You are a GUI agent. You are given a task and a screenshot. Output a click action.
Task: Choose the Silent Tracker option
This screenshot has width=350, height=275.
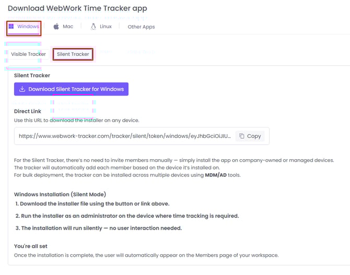tap(73, 54)
